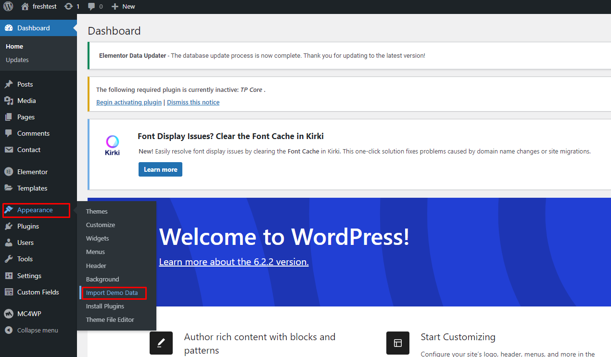
Task: Open the Posts menu
Action: tap(38, 84)
